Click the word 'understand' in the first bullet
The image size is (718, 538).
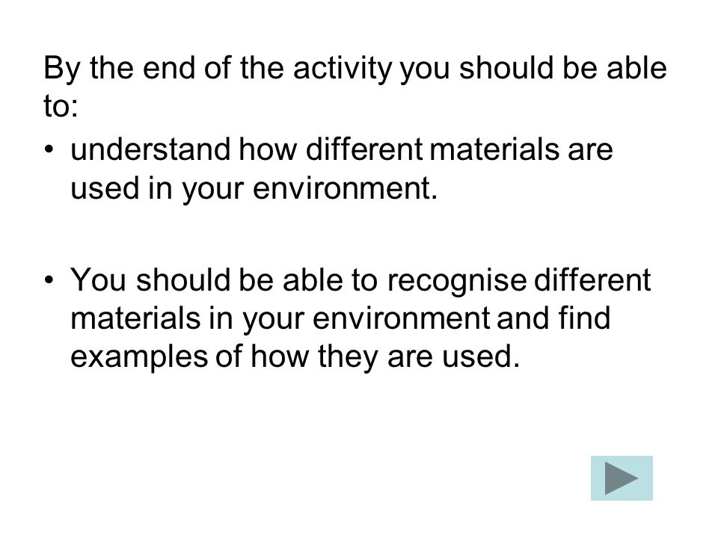(150, 149)
